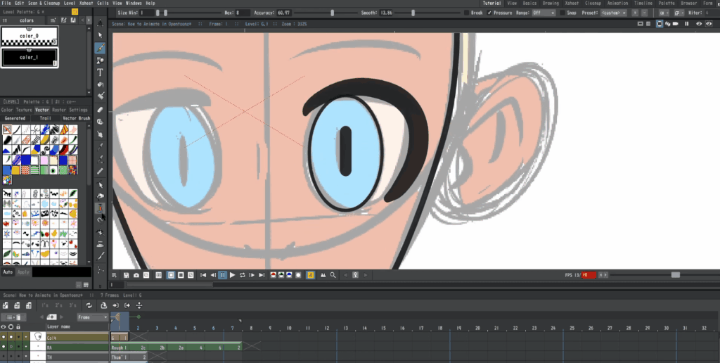This screenshot has height=363, width=720.
Task: Select the Geometric shapes tool
Action: pos(100,60)
